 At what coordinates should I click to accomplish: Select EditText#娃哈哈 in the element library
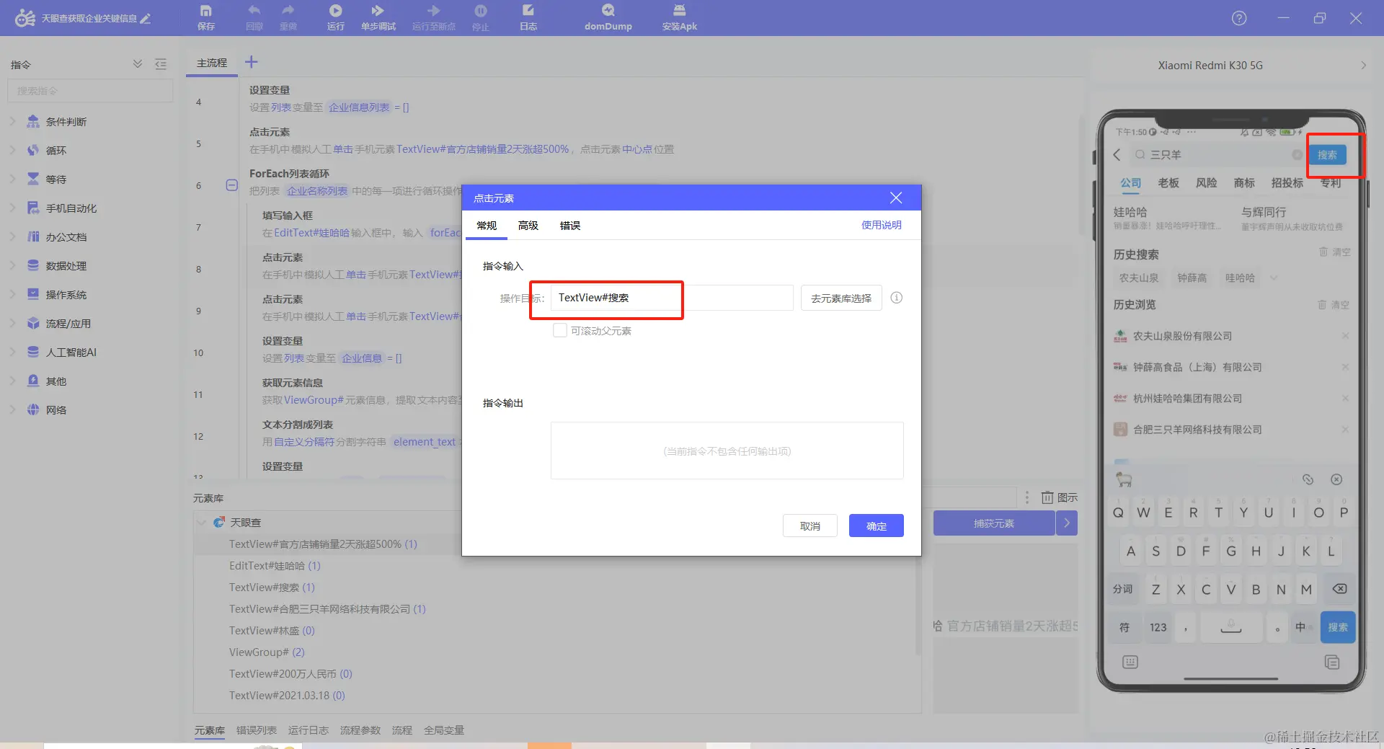[275, 566]
